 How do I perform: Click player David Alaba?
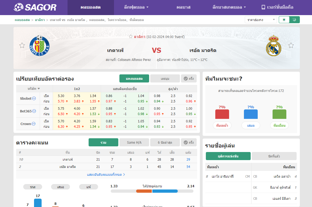(x=282, y=177)
